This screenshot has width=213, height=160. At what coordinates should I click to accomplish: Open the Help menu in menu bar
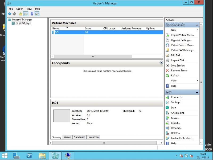38,9
